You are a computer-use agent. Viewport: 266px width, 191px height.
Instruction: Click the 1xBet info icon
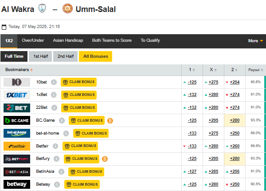(x=54, y=95)
